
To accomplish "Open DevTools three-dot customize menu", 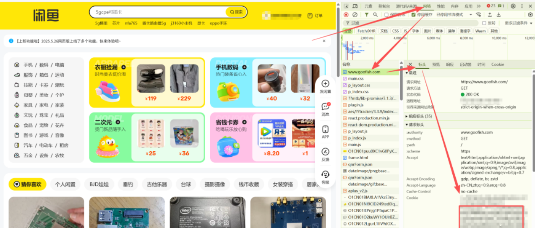I will click(522, 6).
